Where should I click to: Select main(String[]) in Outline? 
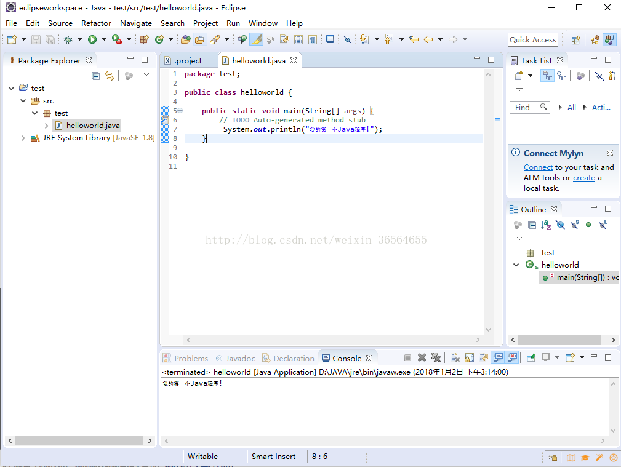coord(580,277)
